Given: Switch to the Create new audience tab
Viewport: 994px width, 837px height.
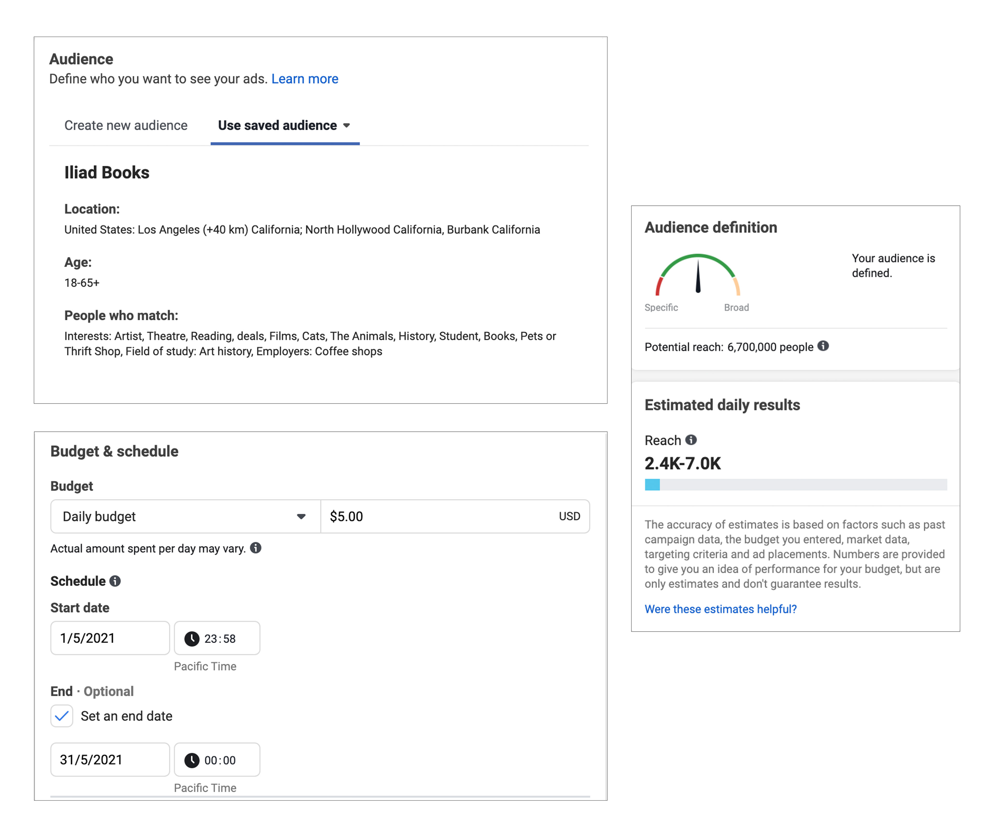Looking at the screenshot, I should coord(126,125).
